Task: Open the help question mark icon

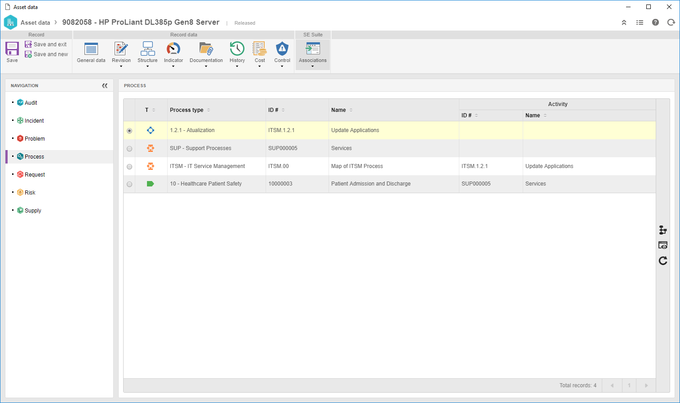Action: (x=655, y=22)
